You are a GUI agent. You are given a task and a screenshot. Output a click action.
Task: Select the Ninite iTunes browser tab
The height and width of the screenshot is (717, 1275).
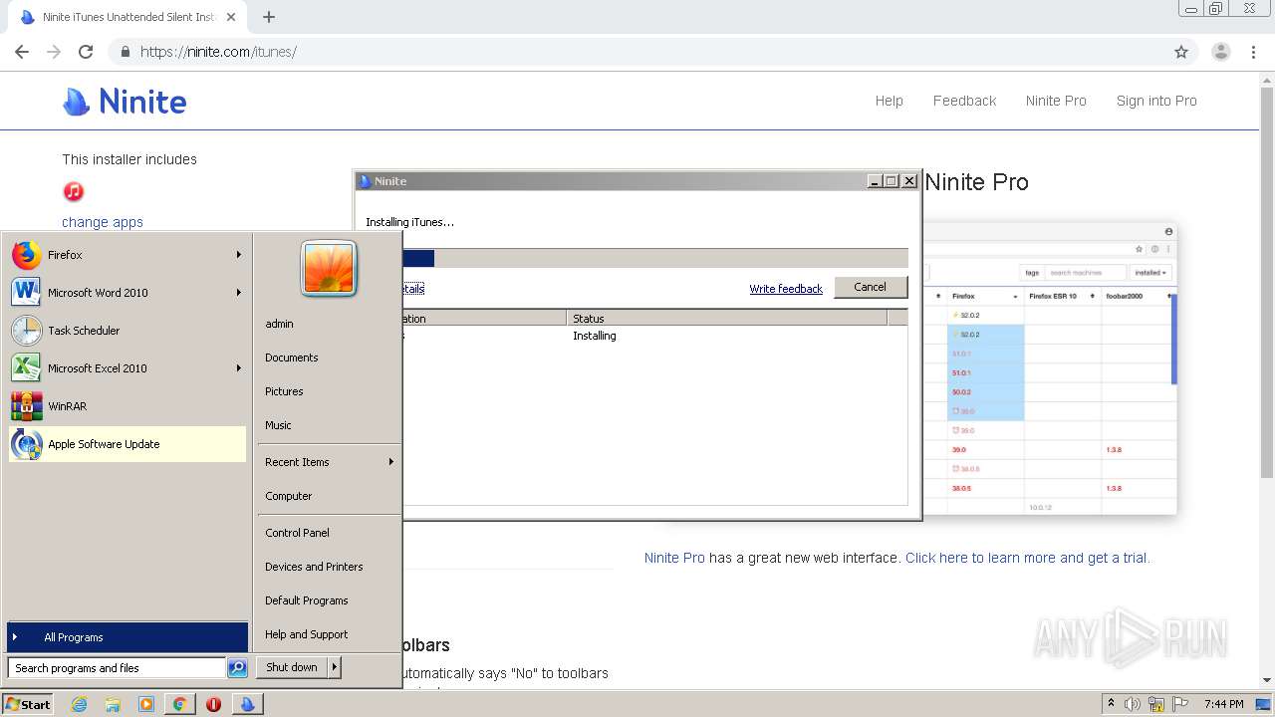(x=127, y=17)
